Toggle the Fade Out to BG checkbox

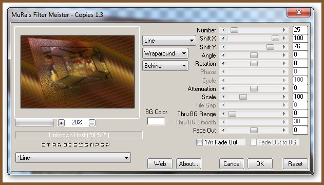coord(253,142)
